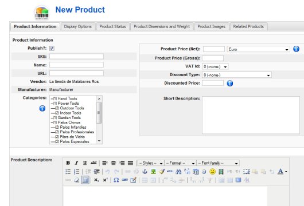Insert current time with clock icon

pyautogui.click(x=204, y=172)
